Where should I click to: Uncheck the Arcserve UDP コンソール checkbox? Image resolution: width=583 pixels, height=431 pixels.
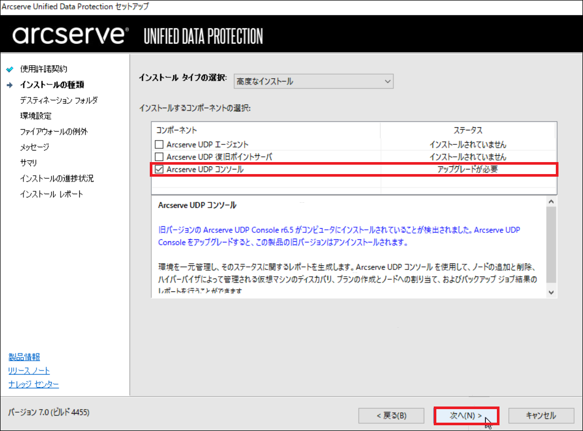click(159, 169)
